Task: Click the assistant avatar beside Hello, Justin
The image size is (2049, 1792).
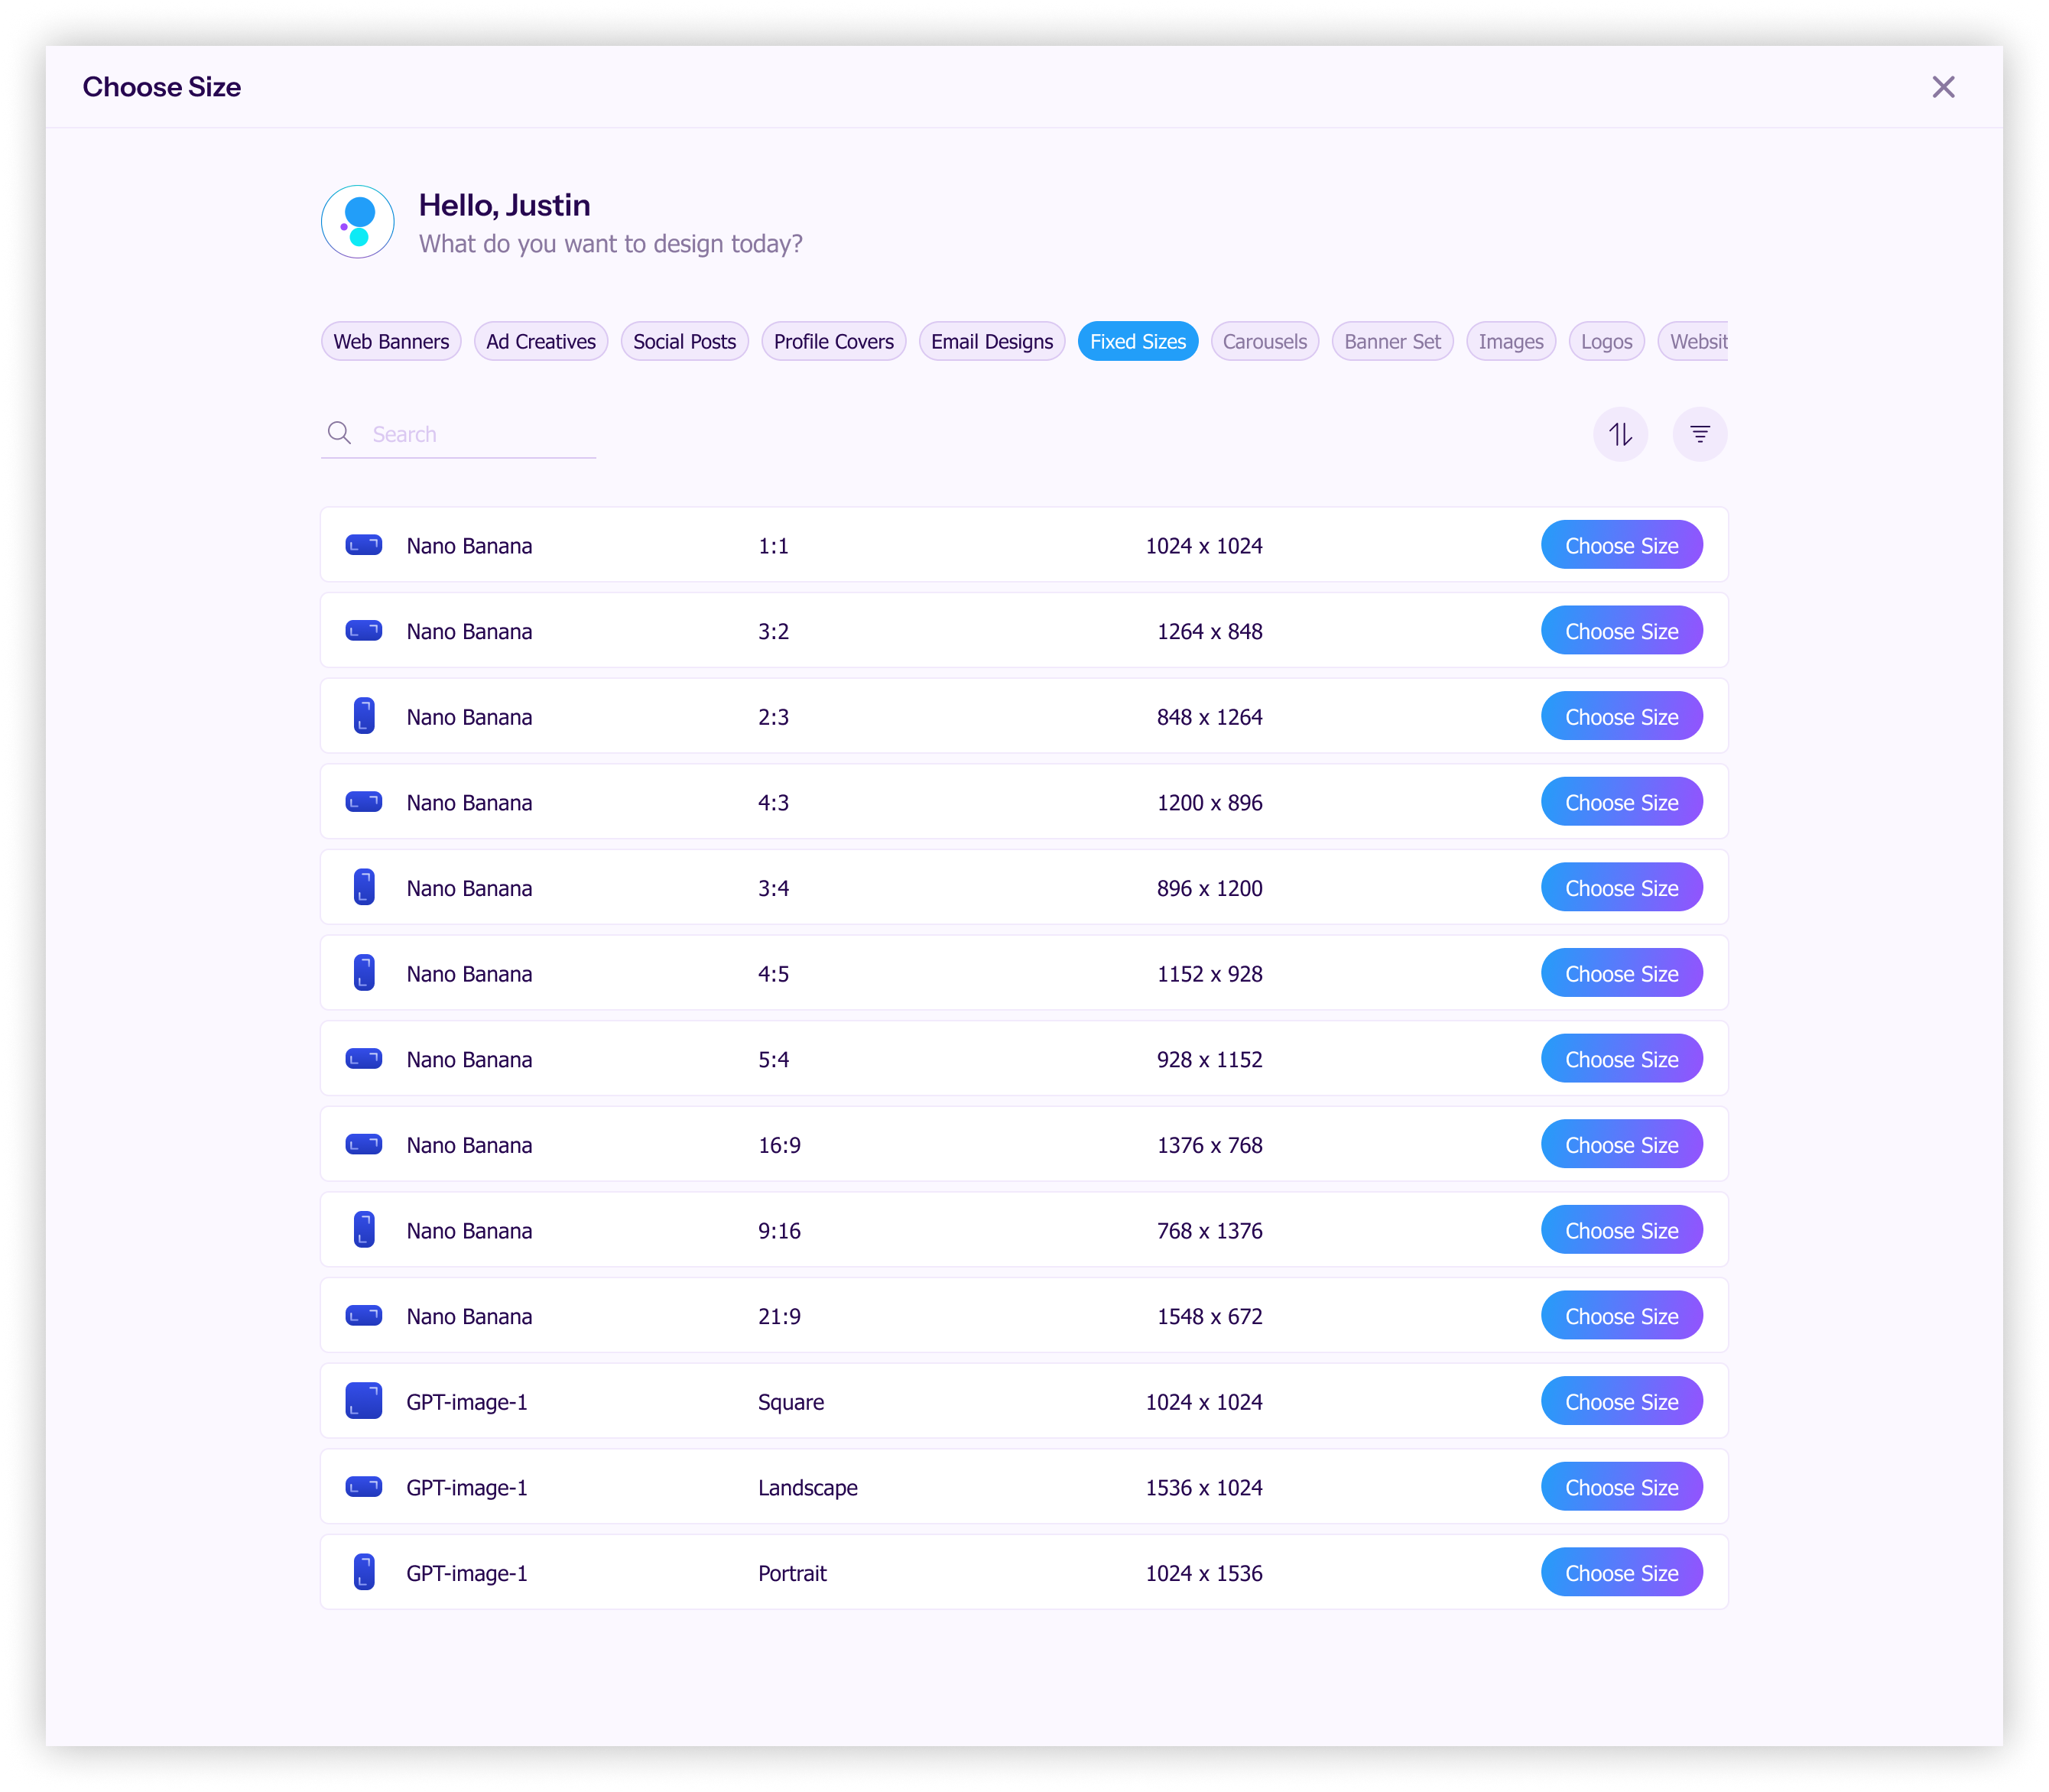Action: (358, 222)
